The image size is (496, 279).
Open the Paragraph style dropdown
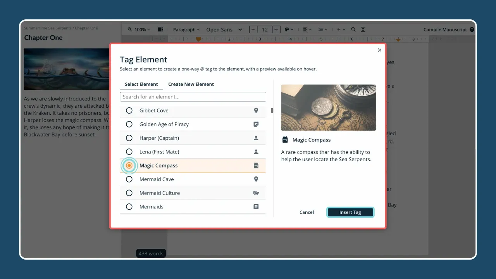(x=186, y=29)
